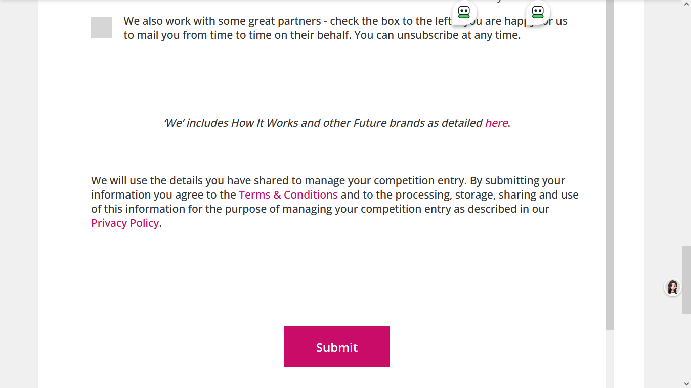Open the Terms & Conditions link
Image resolution: width=691 pixels, height=388 pixels.
tap(288, 195)
